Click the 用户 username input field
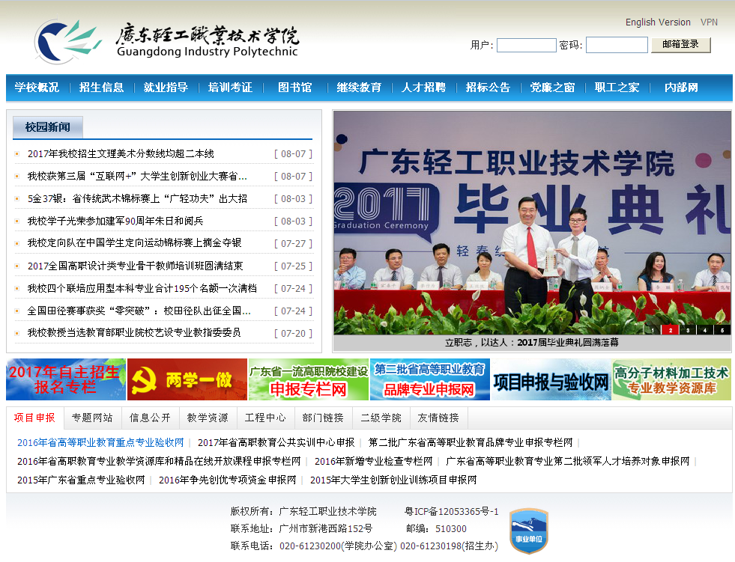Image resolution: width=735 pixels, height=562 pixels. (526, 45)
